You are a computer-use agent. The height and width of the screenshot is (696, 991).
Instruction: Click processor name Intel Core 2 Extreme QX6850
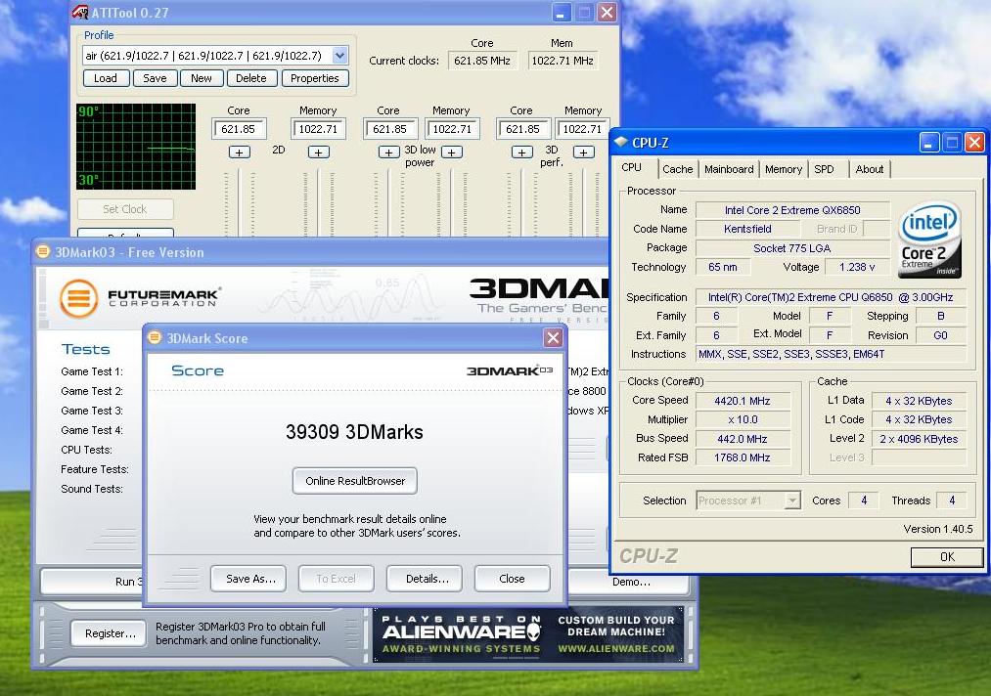click(x=792, y=210)
